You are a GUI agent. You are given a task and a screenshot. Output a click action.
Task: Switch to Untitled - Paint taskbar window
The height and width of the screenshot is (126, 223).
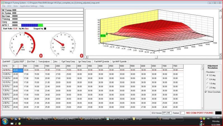point(170,119)
